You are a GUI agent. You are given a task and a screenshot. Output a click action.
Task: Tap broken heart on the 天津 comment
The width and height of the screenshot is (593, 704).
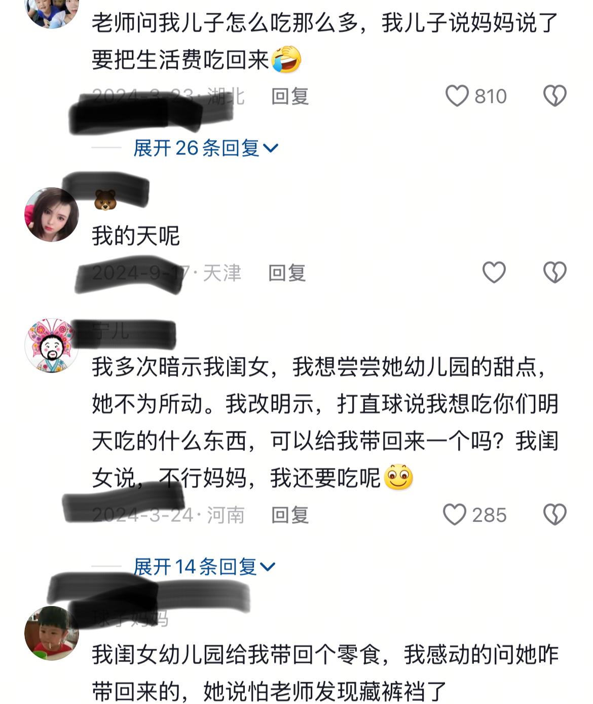pos(554,273)
